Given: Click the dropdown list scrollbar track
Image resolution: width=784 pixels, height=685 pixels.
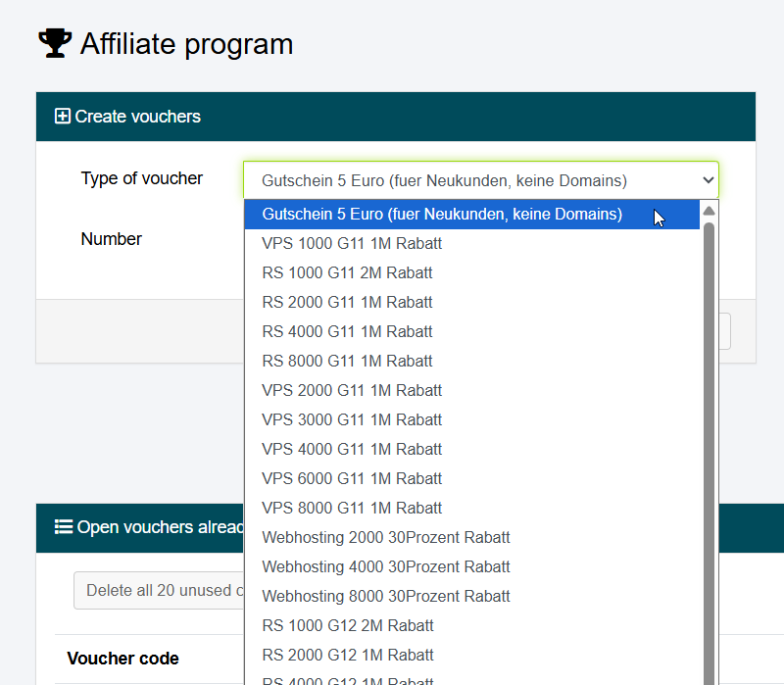Looking at the screenshot, I should (x=710, y=441).
